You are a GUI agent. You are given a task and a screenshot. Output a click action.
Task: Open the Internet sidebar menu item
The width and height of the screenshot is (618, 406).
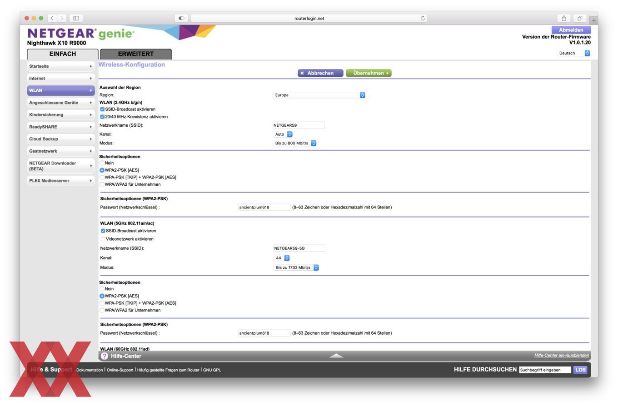61,79
